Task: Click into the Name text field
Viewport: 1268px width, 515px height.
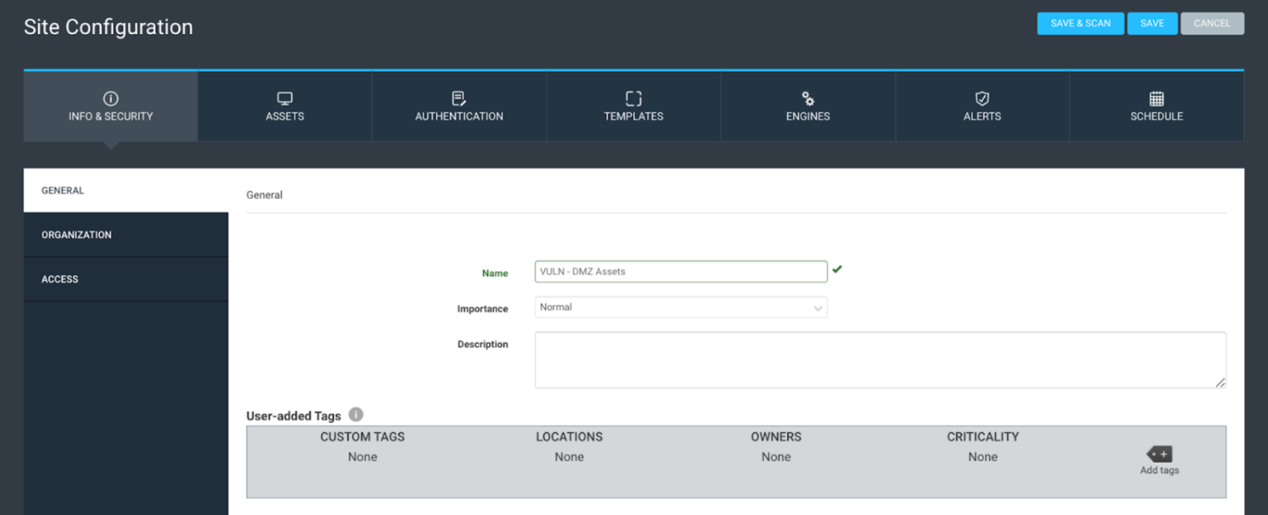Action: point(680,272)
